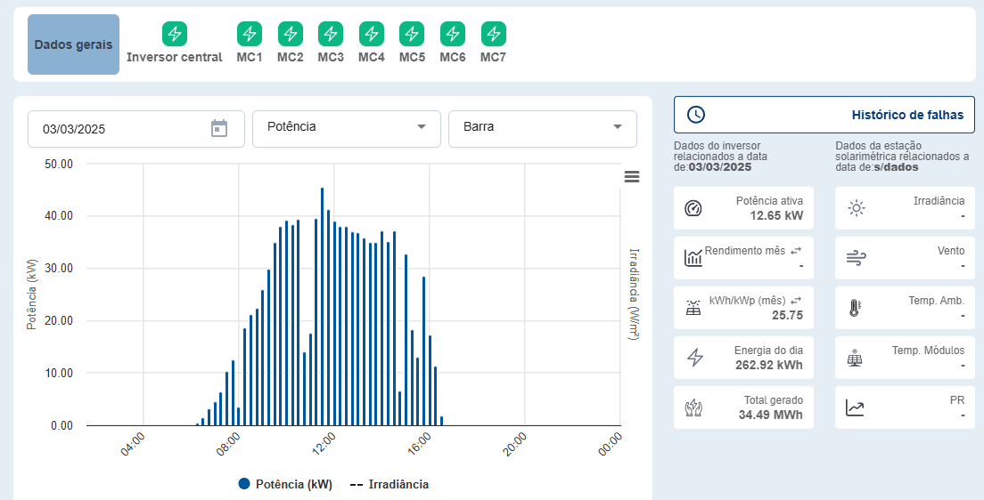Click the 25.75 kWh/kWp value
The height and width of the screenshot is (500, 984).
(788, 315)
